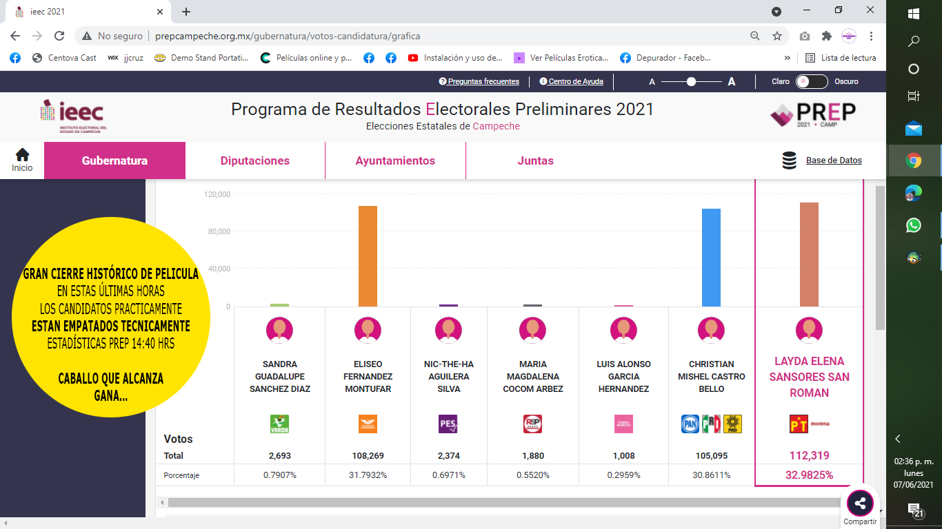Switch to the Ayuntamientos tab

tap(395, 160)
